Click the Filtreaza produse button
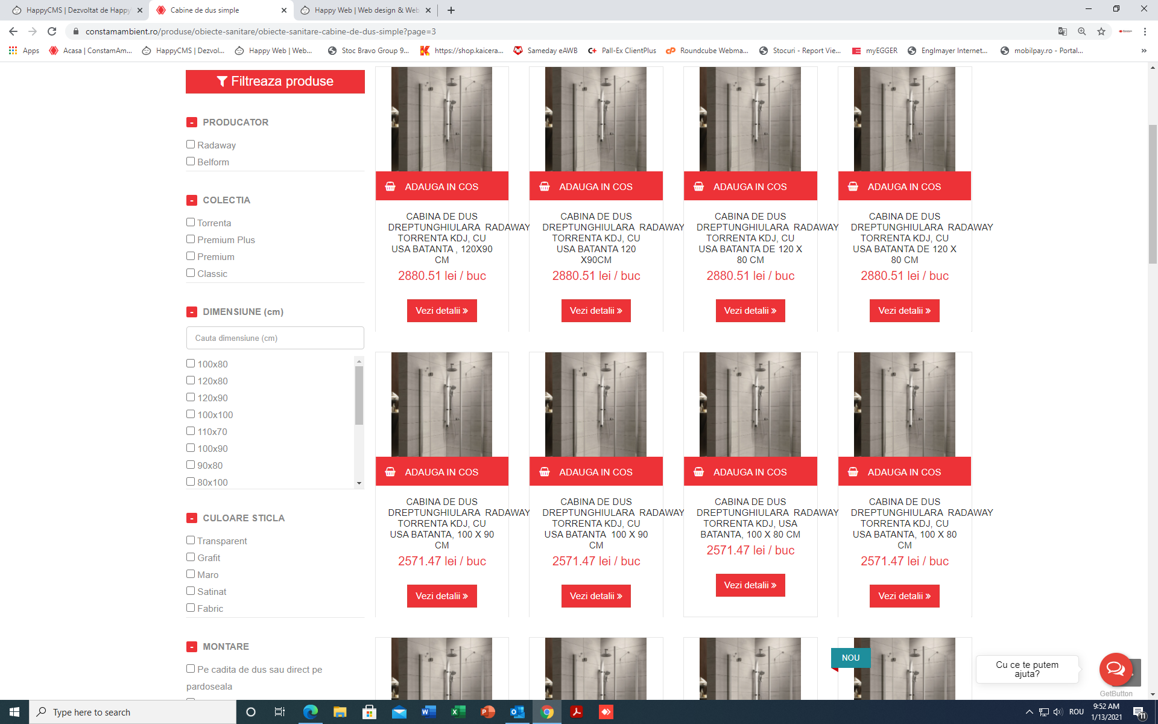Screen dimensions: 1158x724 click(x=275, y=81)
